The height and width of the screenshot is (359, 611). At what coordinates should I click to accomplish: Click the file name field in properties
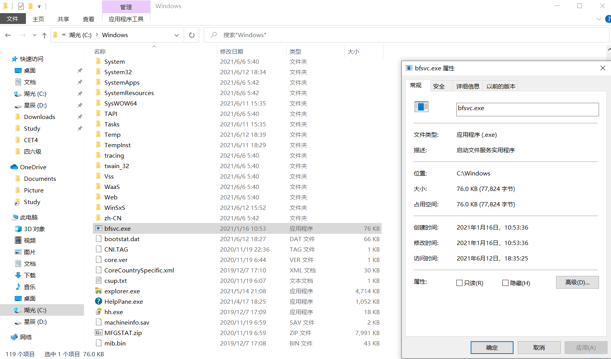click(x=527, y=109)
